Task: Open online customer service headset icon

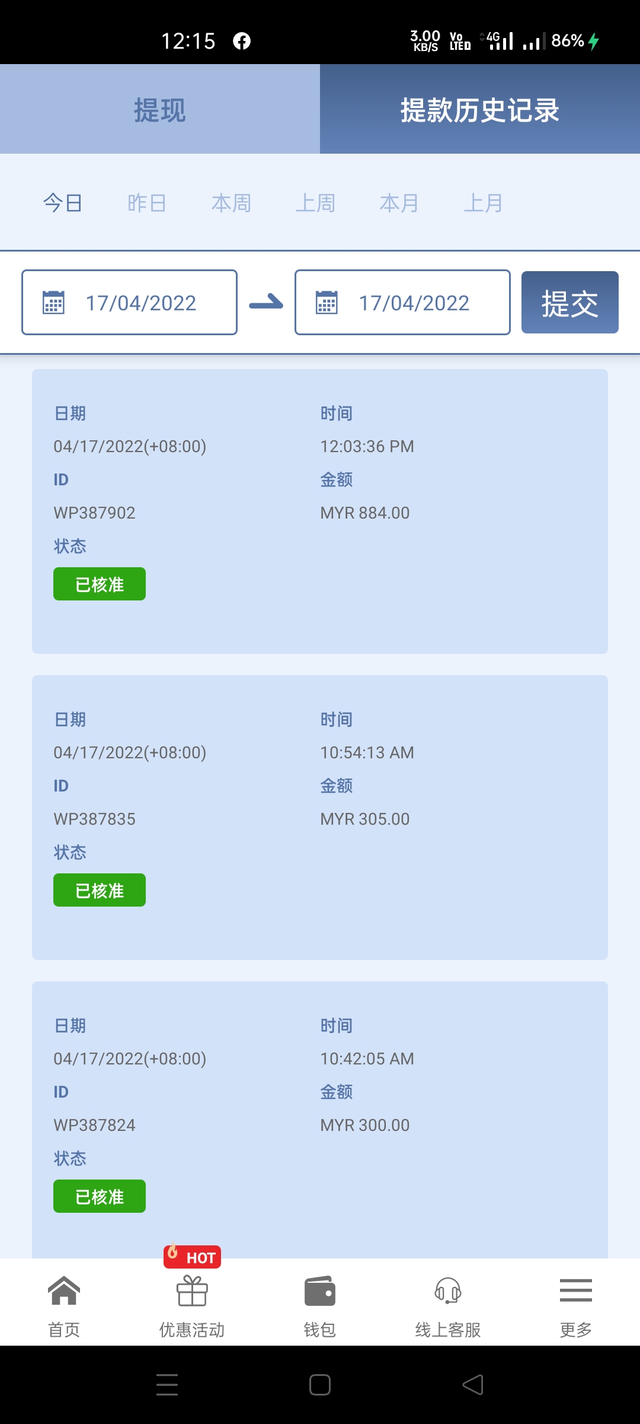Action: 448,1291
